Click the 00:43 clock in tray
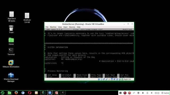Viewport: 170px width, 95px height. [x=157, y=93]
